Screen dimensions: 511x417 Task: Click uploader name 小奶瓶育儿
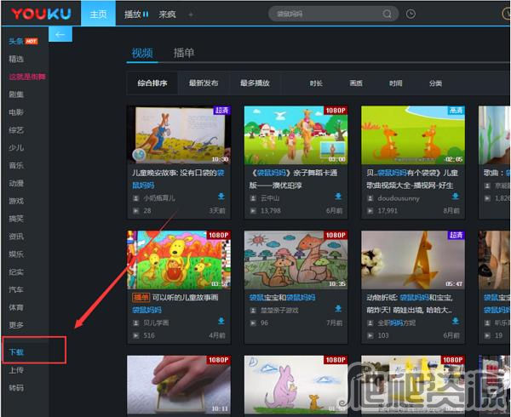pos(159,198)
